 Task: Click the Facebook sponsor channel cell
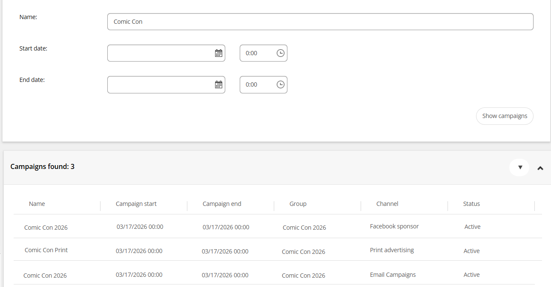tap(394, 226)
